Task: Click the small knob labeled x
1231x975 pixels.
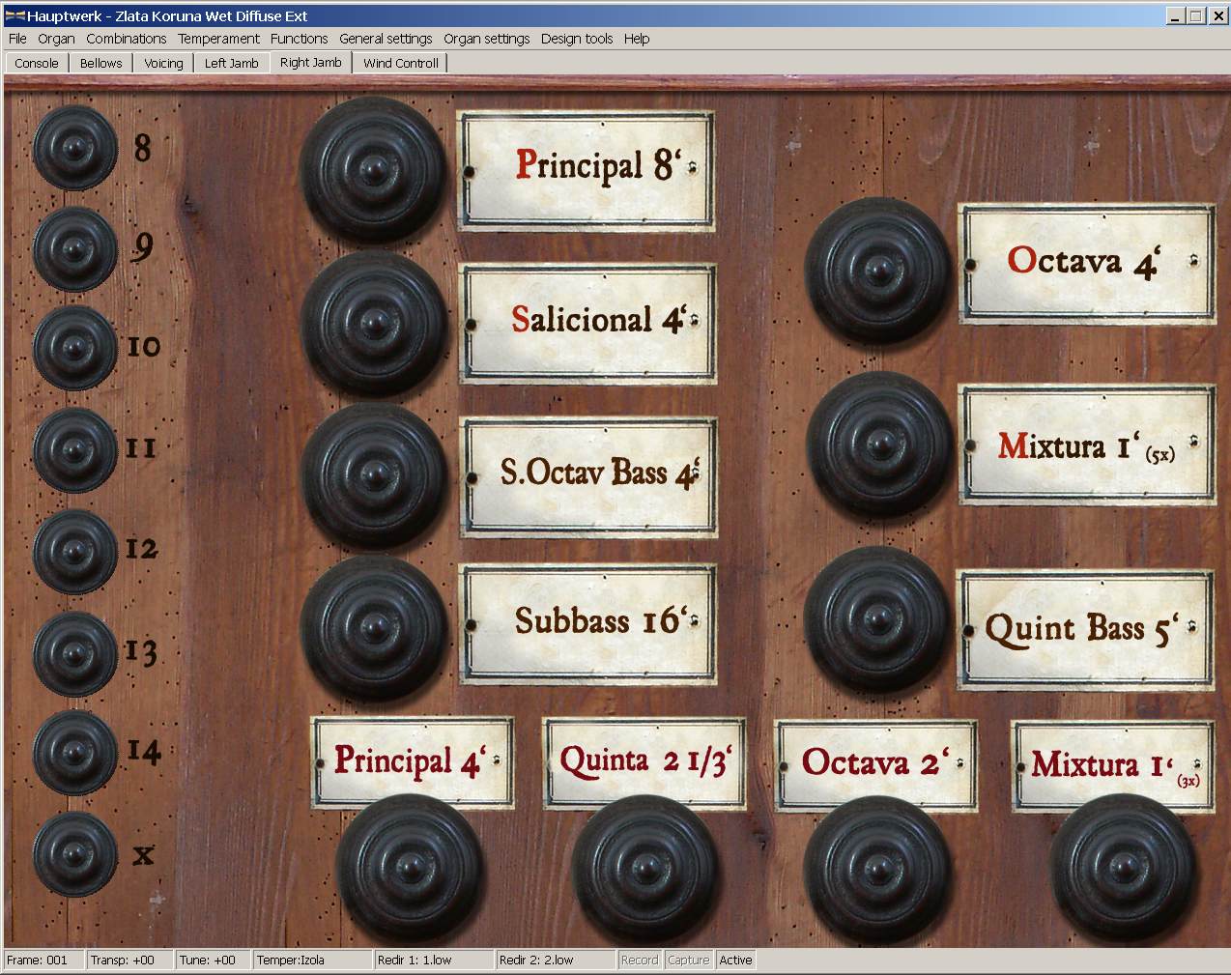Action: (73, 853)
